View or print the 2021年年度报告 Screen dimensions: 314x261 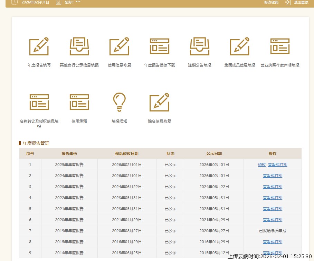coord(272,209)
